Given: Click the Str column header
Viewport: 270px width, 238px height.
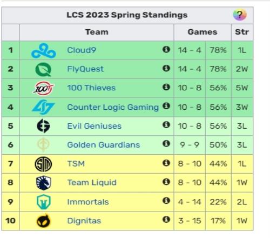Looking at the screenshot, I should pos(242,32).
